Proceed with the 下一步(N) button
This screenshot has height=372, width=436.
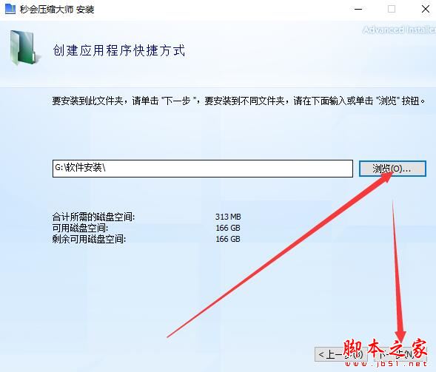coord(401,354)
